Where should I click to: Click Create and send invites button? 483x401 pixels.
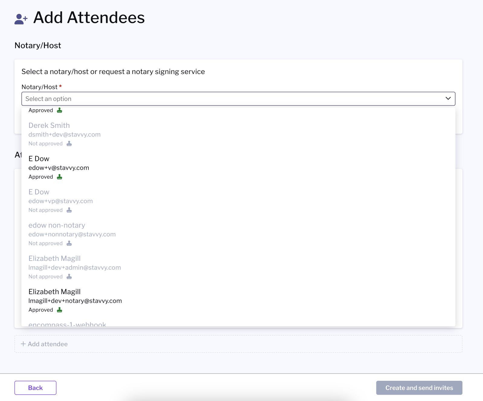click(x=419, y=388)
